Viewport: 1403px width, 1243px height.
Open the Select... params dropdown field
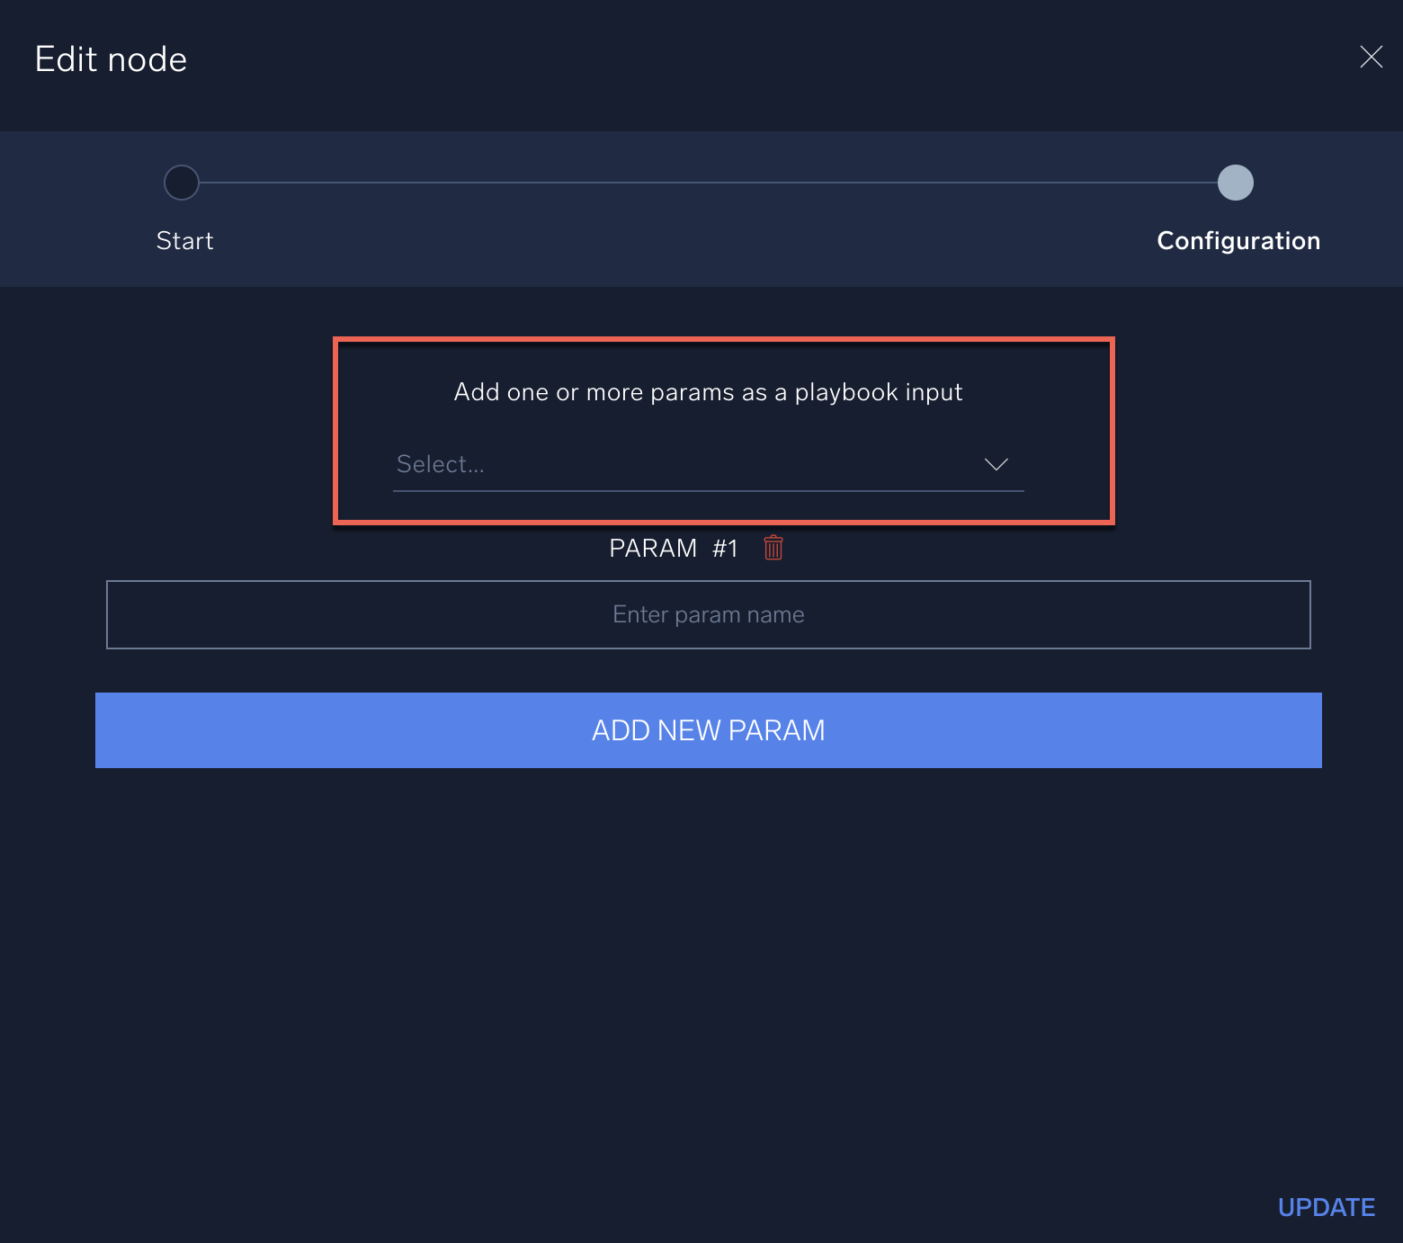[x=684, y=464]
